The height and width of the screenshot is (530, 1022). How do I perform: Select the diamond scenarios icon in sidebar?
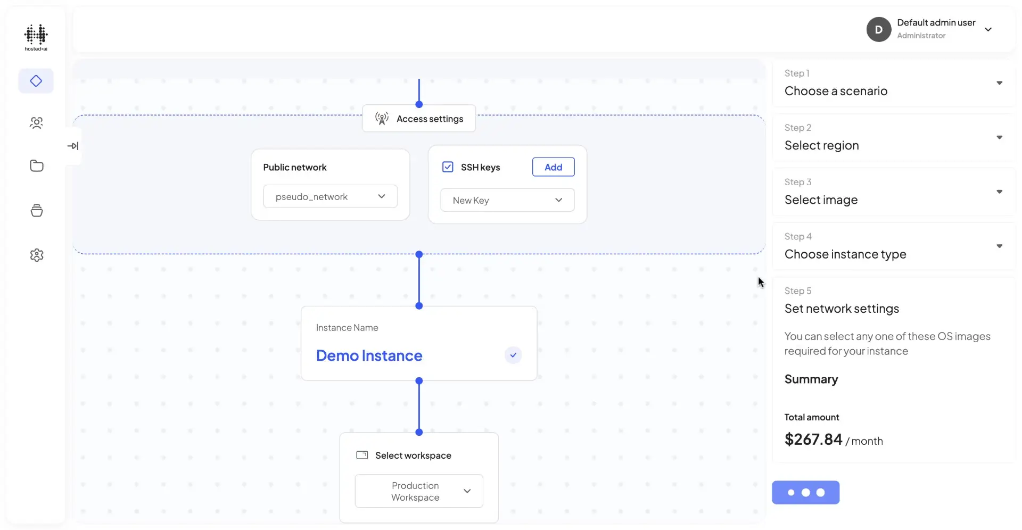click(36, 81)
